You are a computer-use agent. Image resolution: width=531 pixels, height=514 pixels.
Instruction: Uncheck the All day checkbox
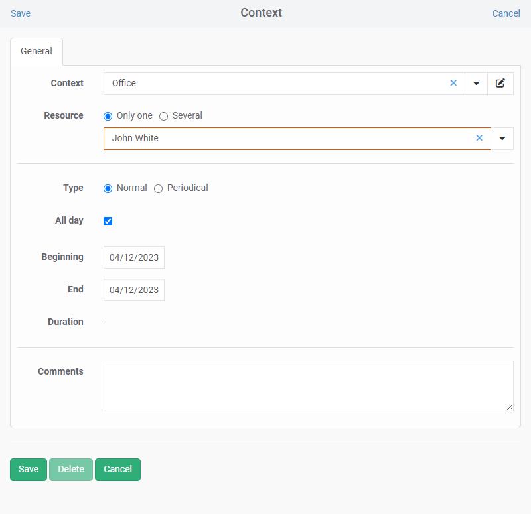(108, 221)
